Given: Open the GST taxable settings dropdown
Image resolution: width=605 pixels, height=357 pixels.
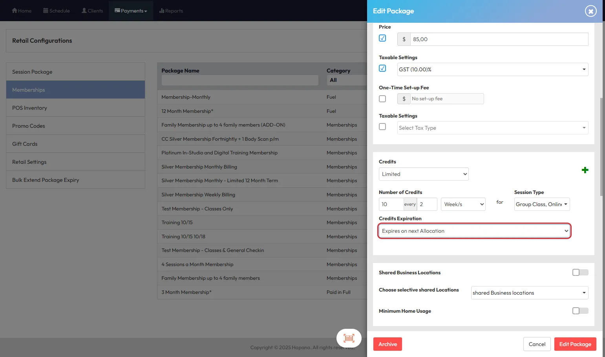Looking at the screenshot, I should [492, 69].
